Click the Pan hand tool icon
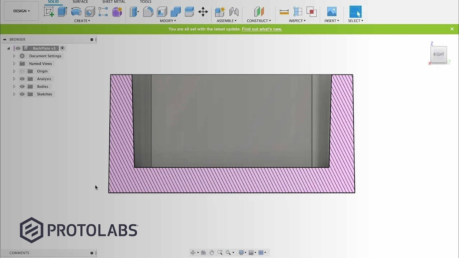Viewport: 459px width, 258px height. pos(212,253)
